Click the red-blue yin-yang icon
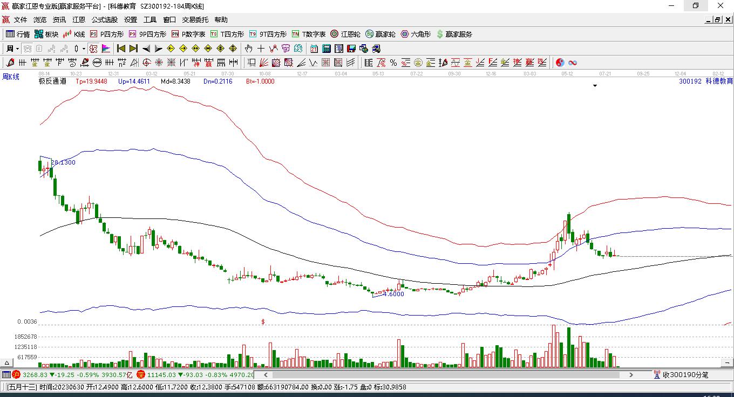 (x=560, y=63)
